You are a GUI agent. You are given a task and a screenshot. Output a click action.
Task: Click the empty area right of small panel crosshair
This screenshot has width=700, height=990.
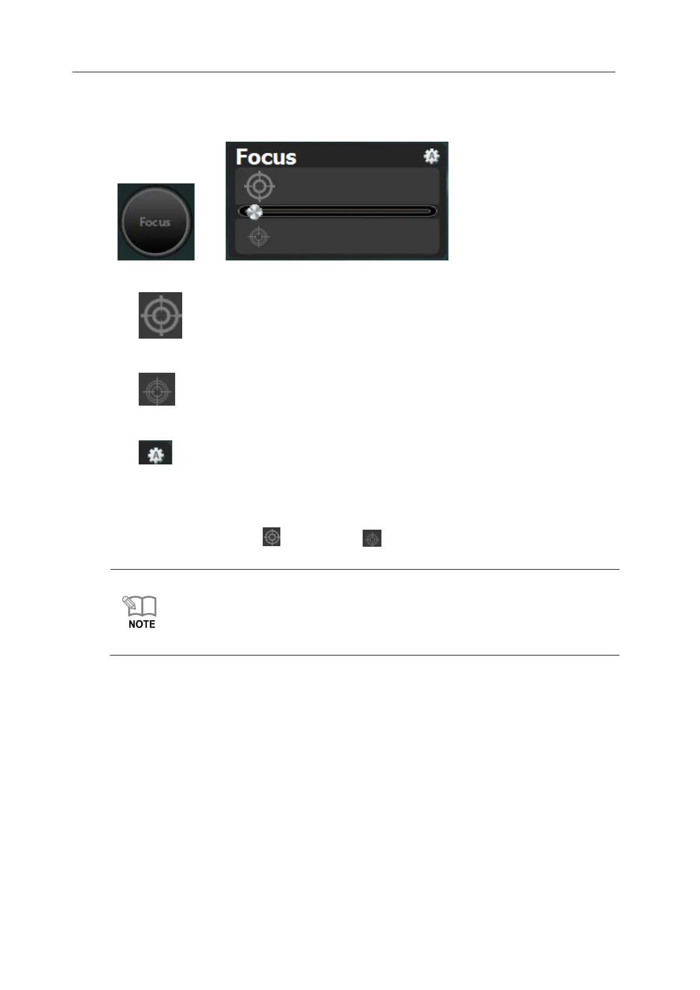click(x=354, y=237)
